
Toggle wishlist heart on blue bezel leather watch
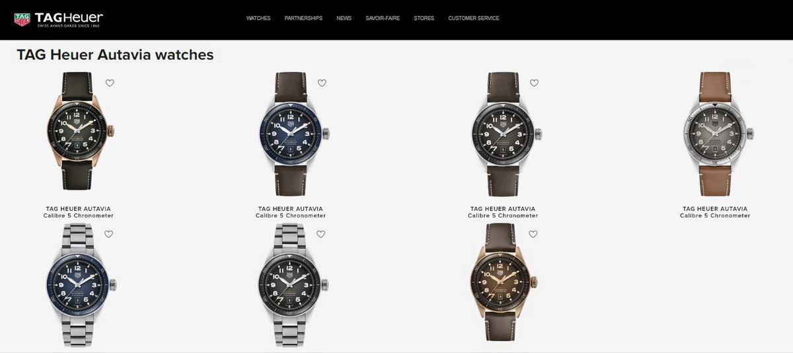pos(322,83)
